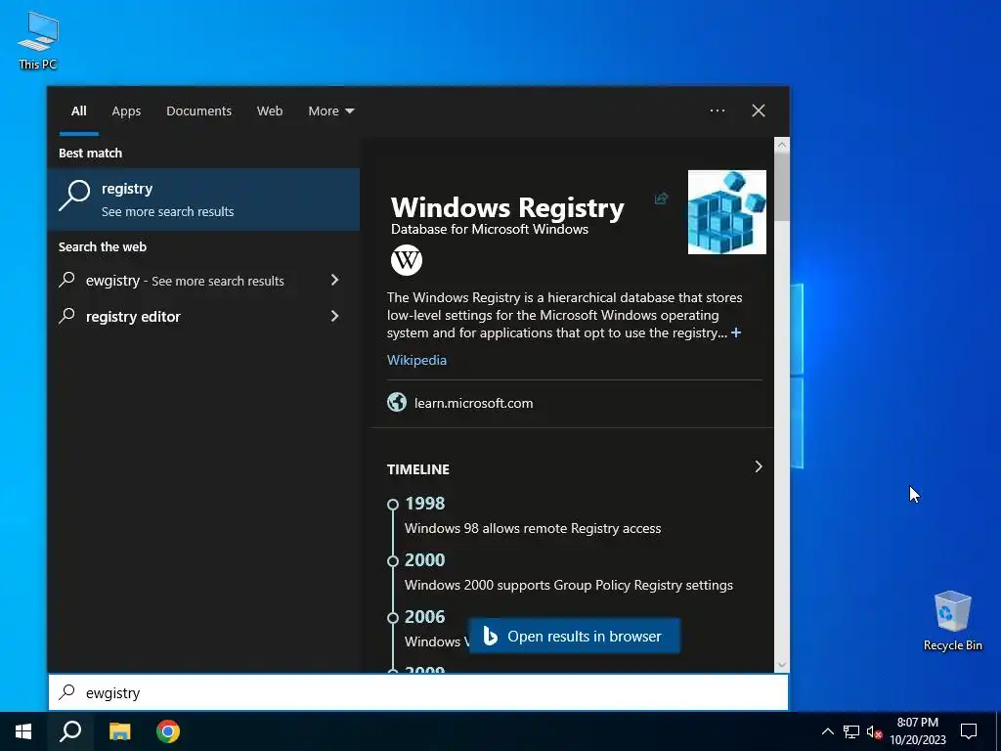Open network status tray icon
The image size is (1001, 751).
click(x=851, y=731)
